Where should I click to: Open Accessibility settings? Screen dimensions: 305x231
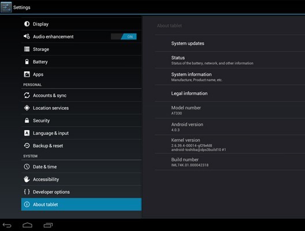[x=81, y=179]
